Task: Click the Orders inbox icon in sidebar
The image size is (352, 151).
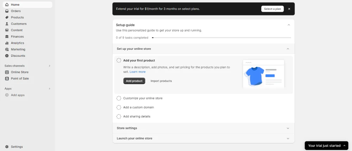Action: pyautogui.click(x=7, y=11)
